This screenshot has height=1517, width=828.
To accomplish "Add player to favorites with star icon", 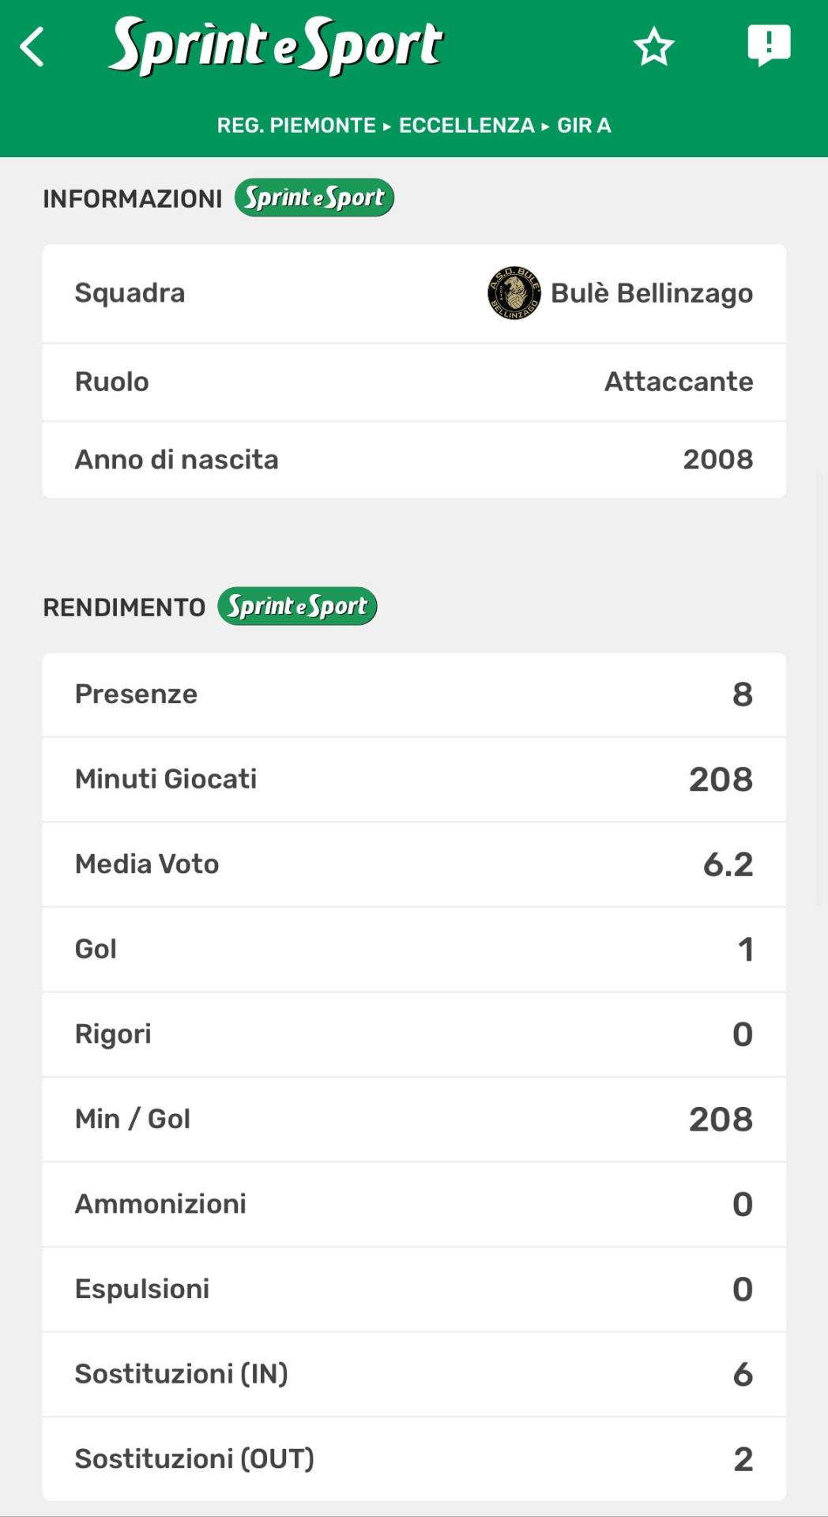I will click(x=653, y=47).
